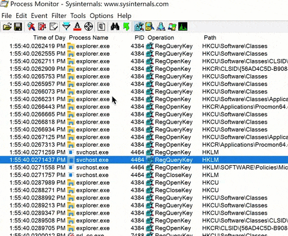Click explorer.exe name in the 1:55:40.0266934 row
Viewport: 288px width, 236px height.
pyautogui.click(x=93, y=130)
